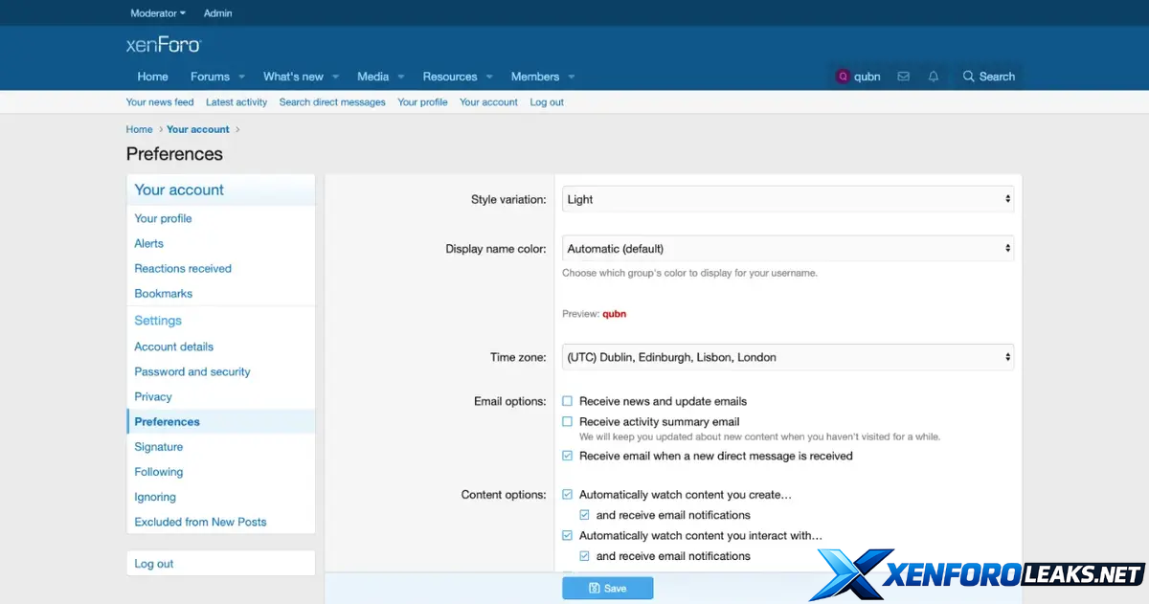Image resolution: width=1149 pixels, height=604 pixels.
Task: Expand the Forums menu arrow
Action: point(242,77)
